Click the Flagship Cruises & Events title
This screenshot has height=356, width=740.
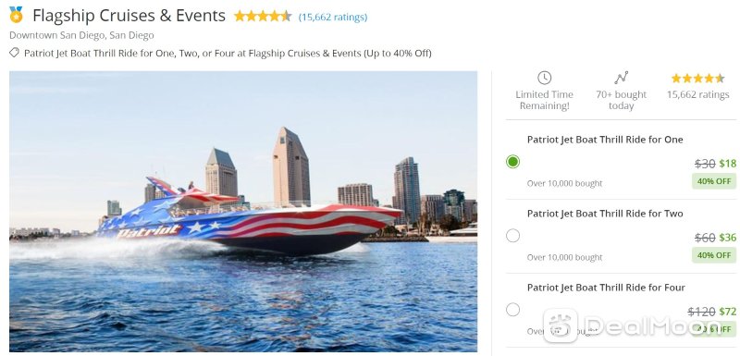tap(129, 16)
